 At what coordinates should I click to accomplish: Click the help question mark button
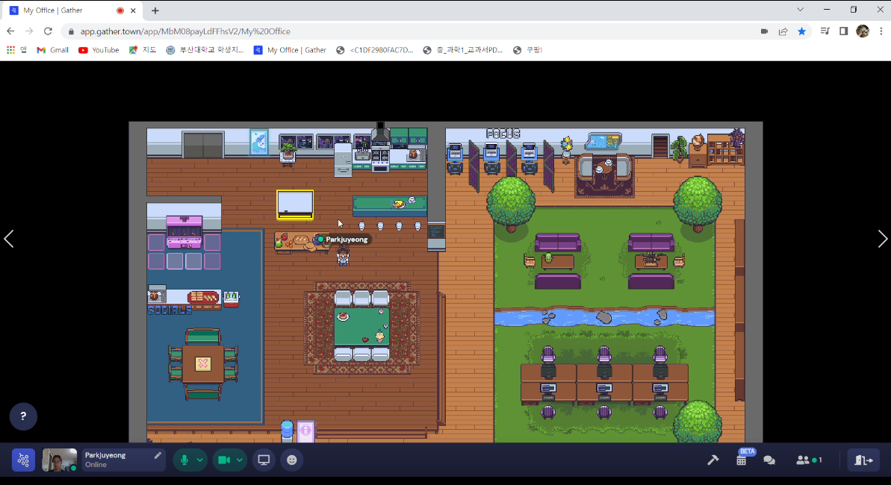pyautogui.click(x=23, y=416)
